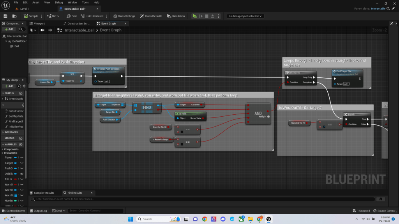Add new graph with plus icon

[21, 93]
